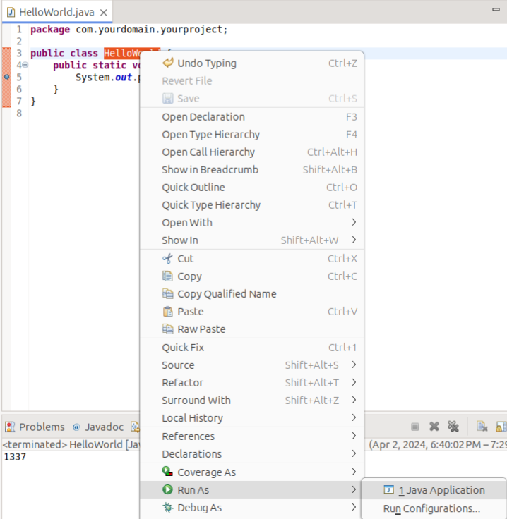Viewport: 507px width, 519px height.
Task: Close the HelloWorld.java editor tab
Action: pos(104,13)
